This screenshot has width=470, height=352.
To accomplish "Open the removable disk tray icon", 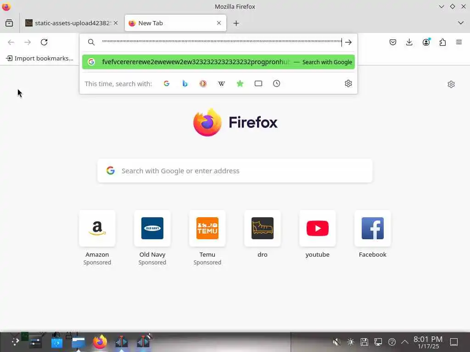I will [364, 342].
